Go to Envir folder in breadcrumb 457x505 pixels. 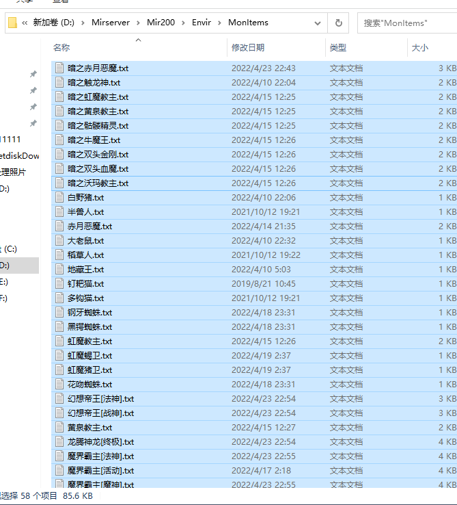pos(202,23)
